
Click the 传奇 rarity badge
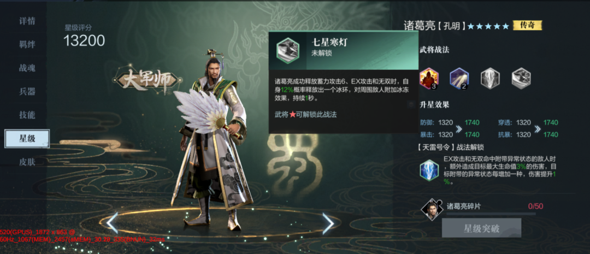pos(527,25)
